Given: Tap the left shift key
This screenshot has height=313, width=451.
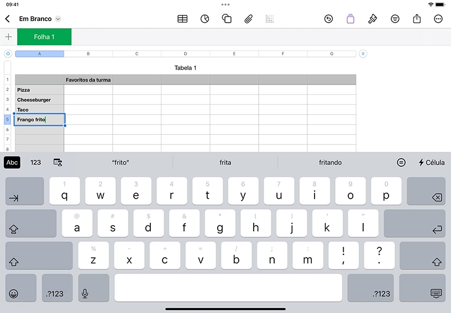Looking at the screenshot, I should [39, 256].
